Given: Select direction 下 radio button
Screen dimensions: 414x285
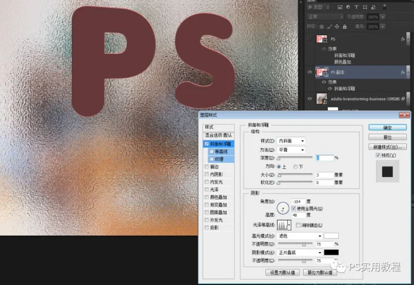Looking at the screenshot, I should (295, 167).
